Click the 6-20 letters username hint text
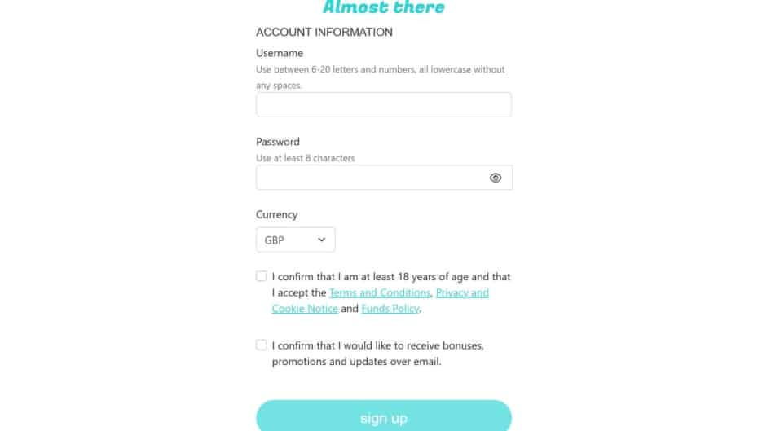 [380, 70]
